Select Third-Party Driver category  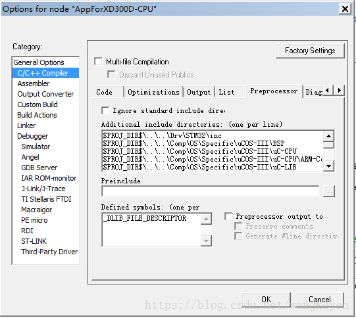click(49, 252)
